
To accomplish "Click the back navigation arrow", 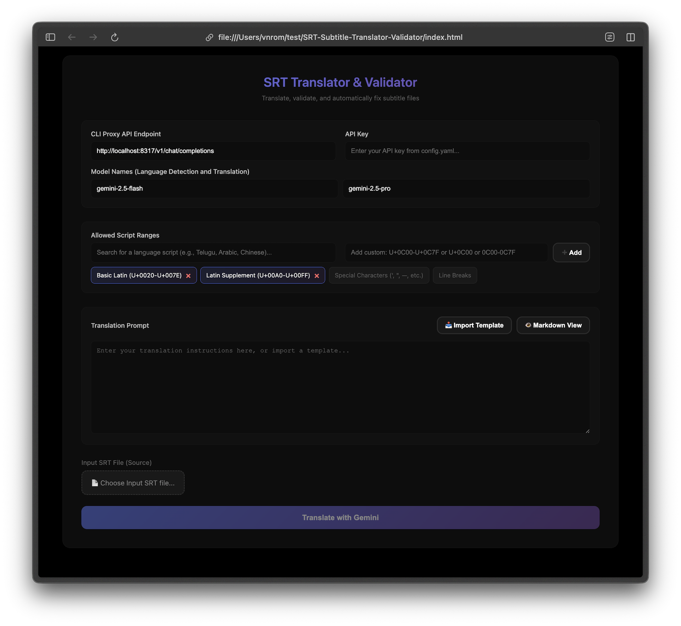I will tap(72, 37).
